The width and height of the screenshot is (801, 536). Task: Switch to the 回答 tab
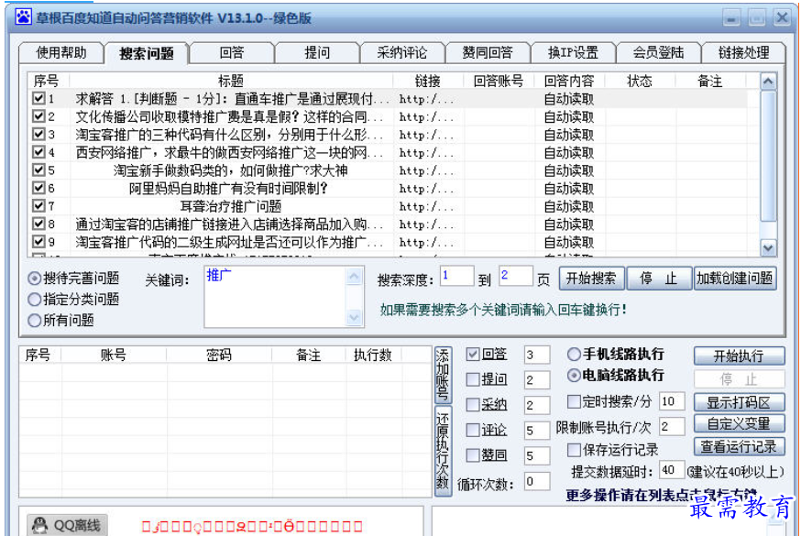[232, 52]
